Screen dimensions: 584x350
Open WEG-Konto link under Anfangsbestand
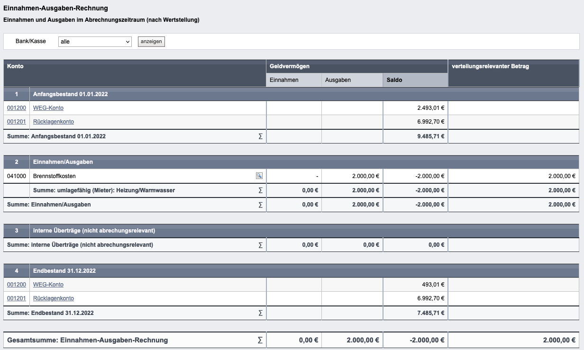point(48,108)
